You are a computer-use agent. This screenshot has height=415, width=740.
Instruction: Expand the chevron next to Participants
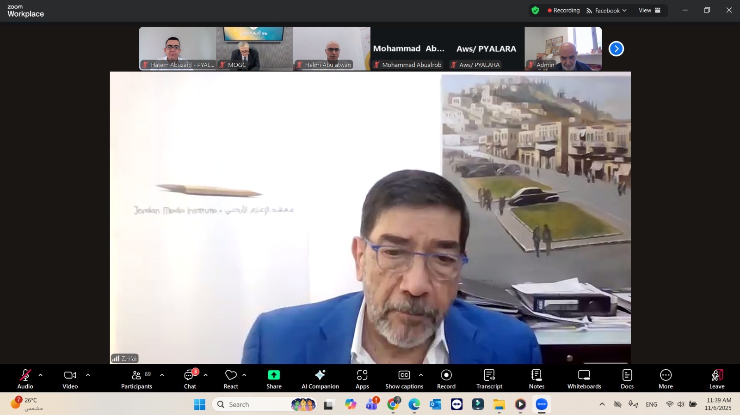pyautogui.click(x=162, y=375)
